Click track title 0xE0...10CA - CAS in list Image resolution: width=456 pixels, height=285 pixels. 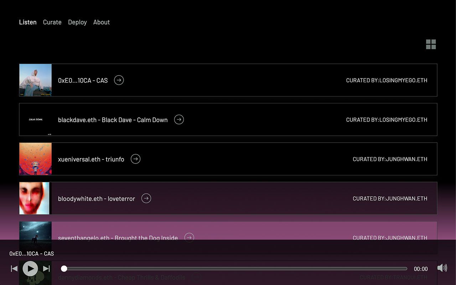coord(83,81)
